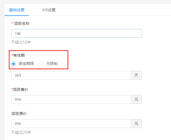Focus the 项目原价 original price input
The height and width of the screenshot is (140, 171).
click(71, 124)
